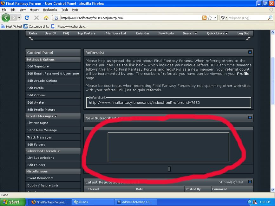The image size is (275, 206).
Task: Open List Messages
Action: tap(38, 123)
